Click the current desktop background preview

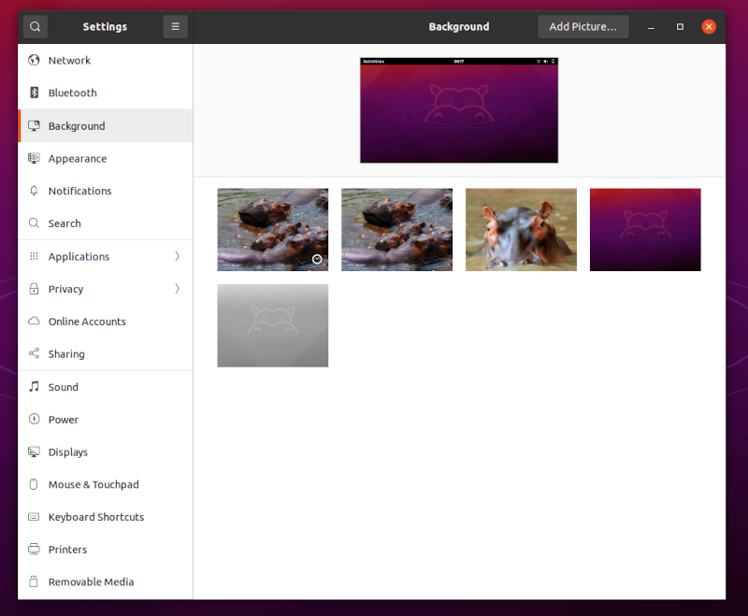click(459, 110)
